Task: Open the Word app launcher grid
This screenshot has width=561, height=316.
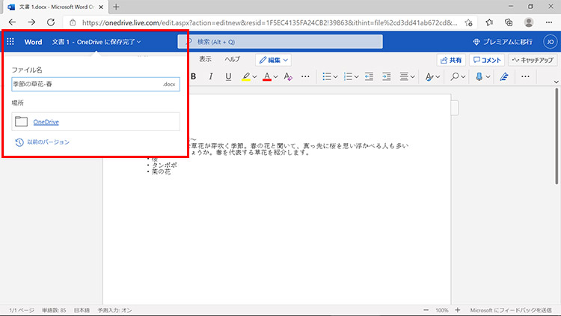Action: pos(10,42)
